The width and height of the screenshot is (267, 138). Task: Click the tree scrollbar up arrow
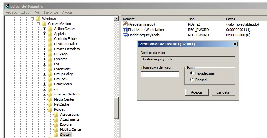click(116, 19)
